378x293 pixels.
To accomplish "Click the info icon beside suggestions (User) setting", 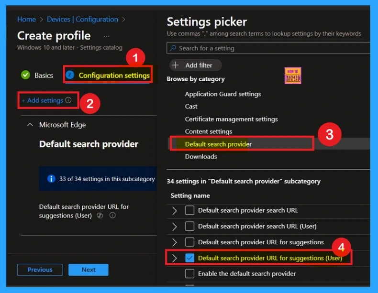I will pos(112,215).
